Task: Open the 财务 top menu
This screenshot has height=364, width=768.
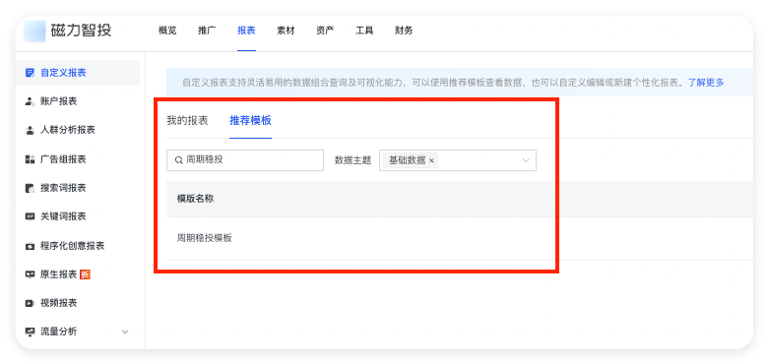Action: pos(404,30)
